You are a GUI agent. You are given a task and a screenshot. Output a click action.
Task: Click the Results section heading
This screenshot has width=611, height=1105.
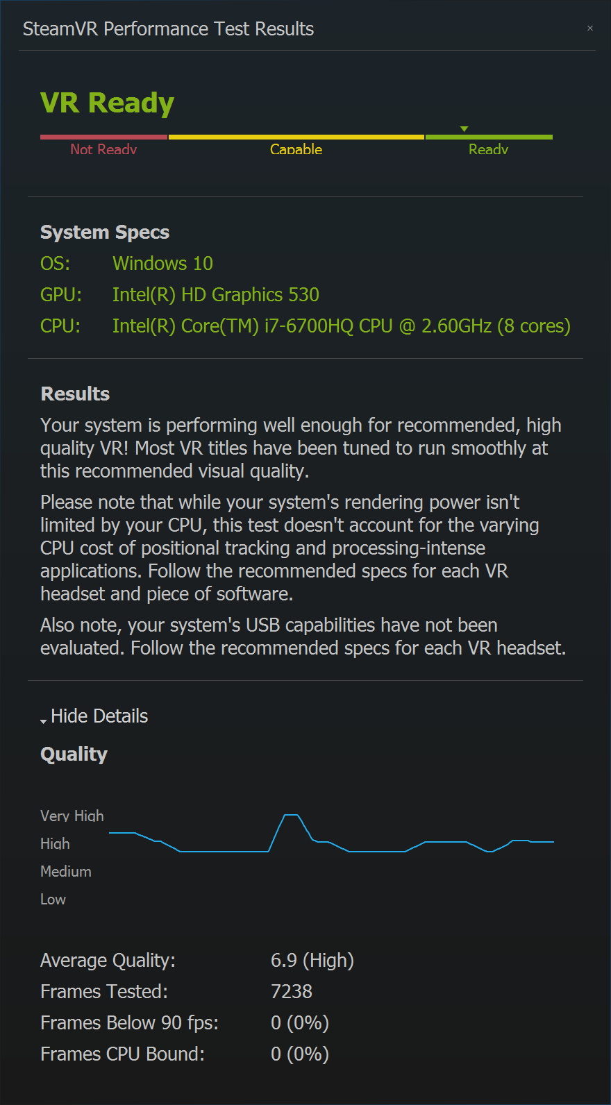coord(75,394)
